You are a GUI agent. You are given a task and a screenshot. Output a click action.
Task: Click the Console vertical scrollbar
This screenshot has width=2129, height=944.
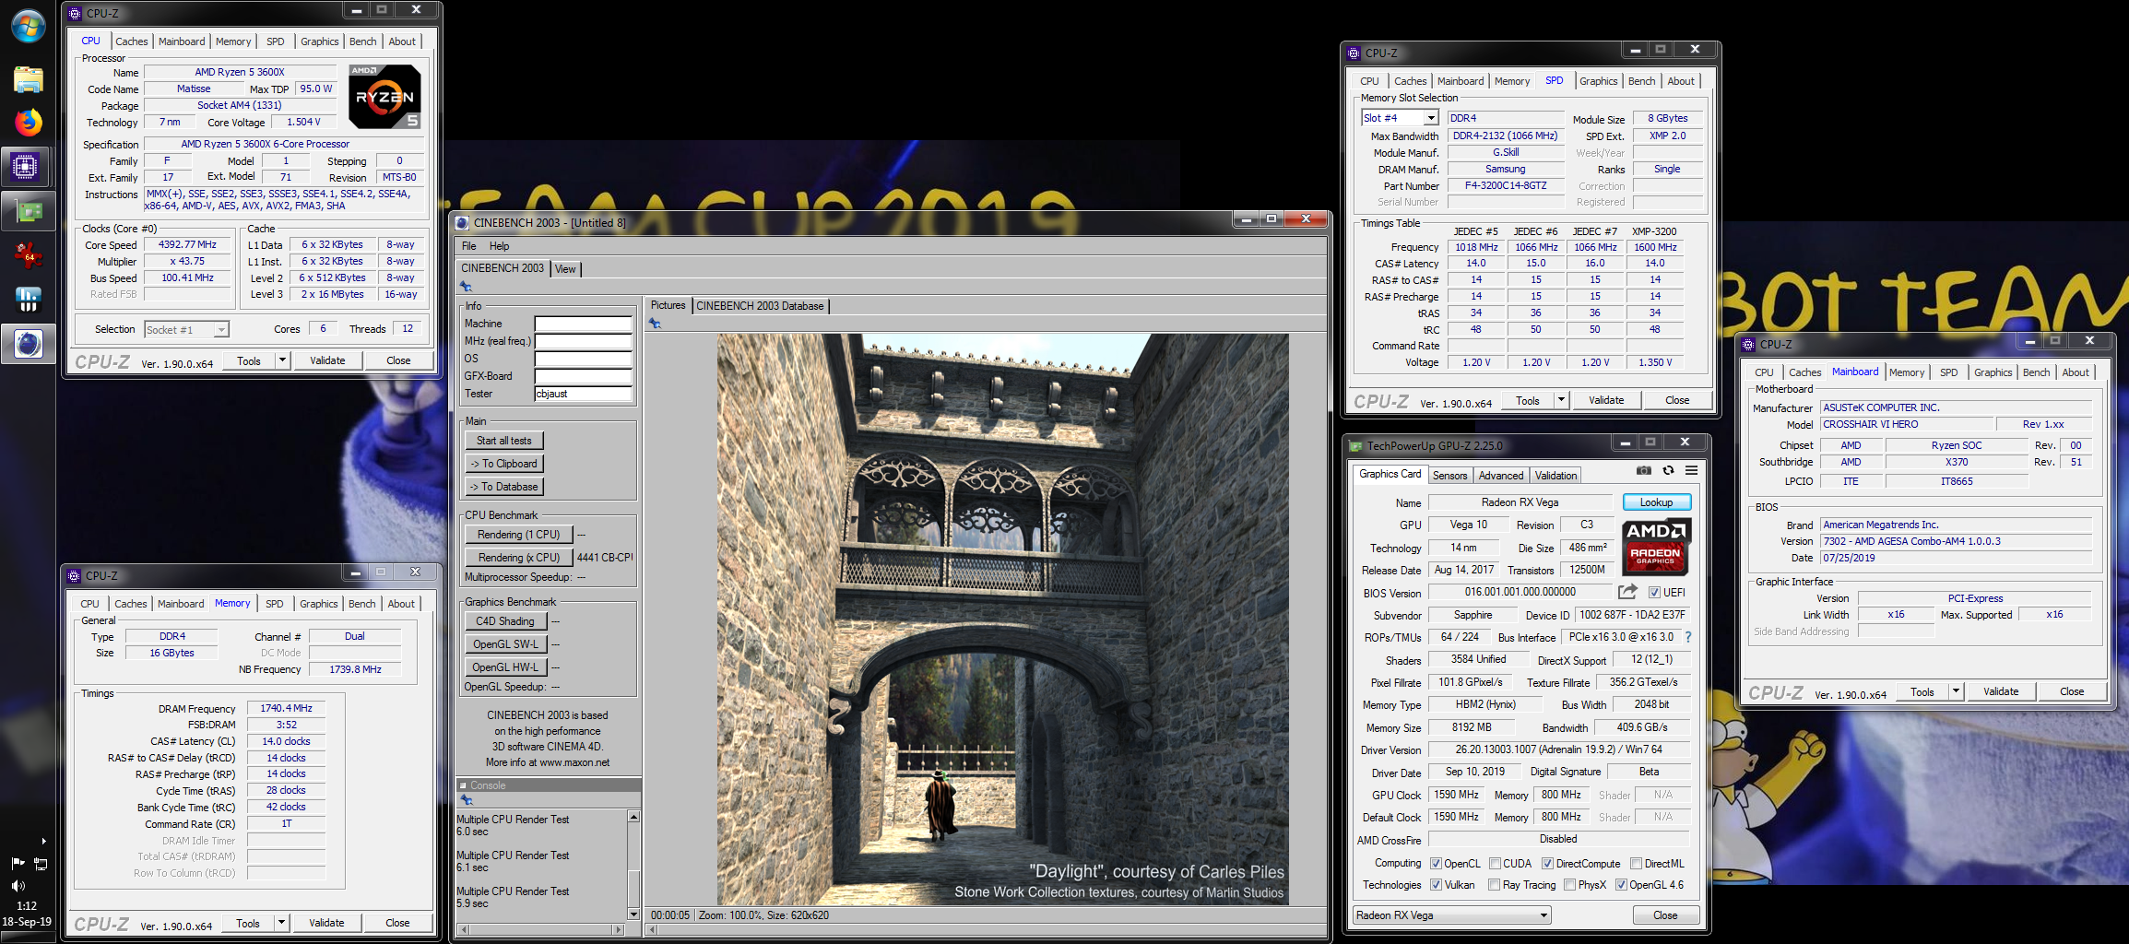(633, 865)
